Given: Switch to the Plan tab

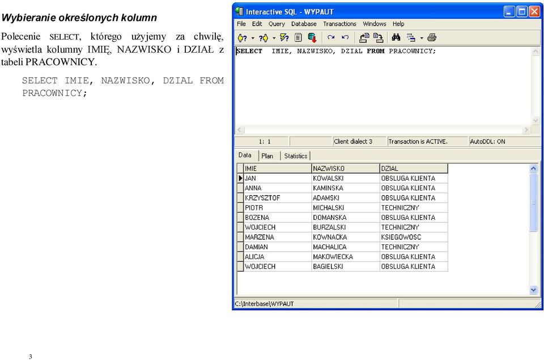Looking at the screenshot, I should pos(267,156).
